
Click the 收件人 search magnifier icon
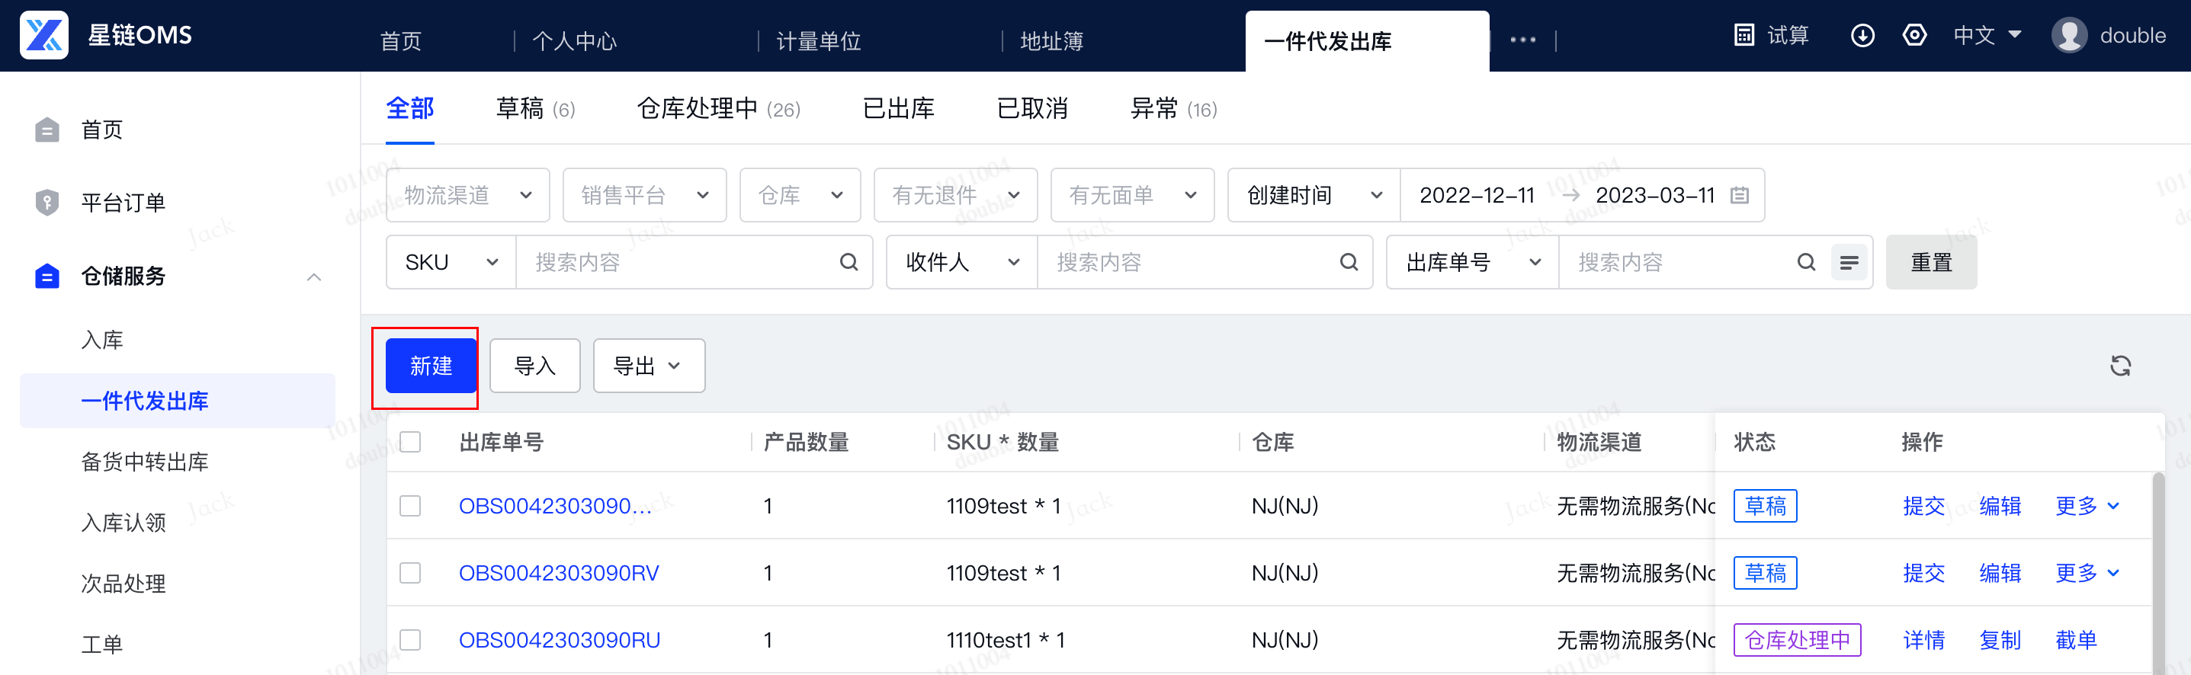click(1348, 262)
